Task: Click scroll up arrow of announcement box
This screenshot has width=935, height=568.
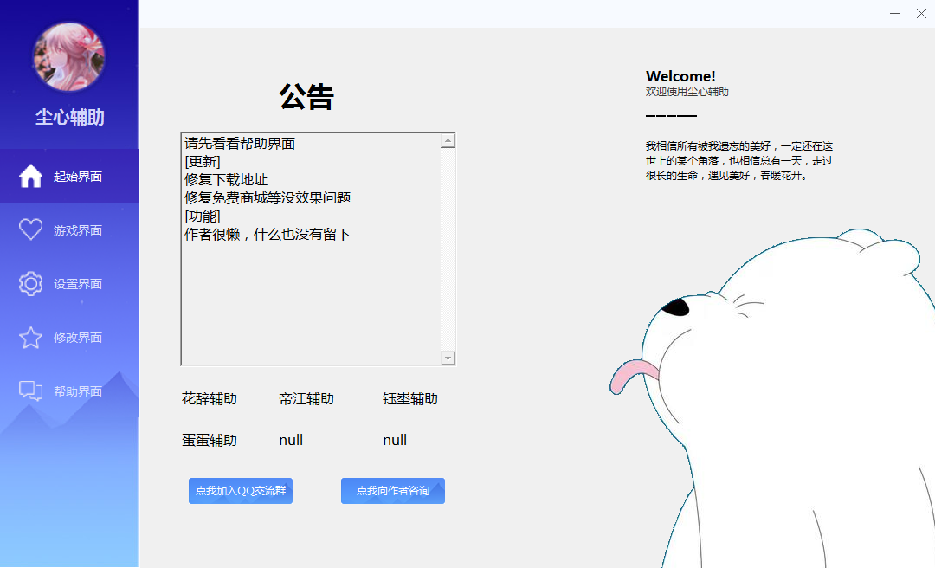Action: [448, 141]
